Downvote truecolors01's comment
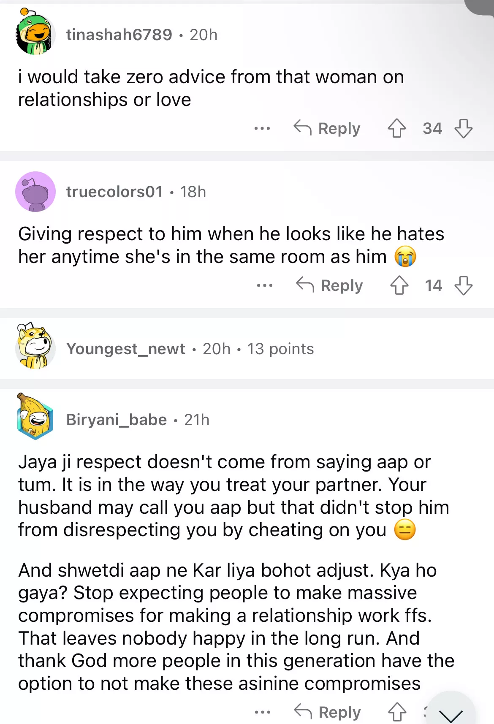The height and width of the screenshot is (724, 494). coord(463,285)
